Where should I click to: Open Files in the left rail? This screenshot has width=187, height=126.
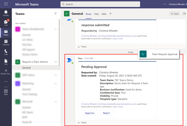pos(6,62)
